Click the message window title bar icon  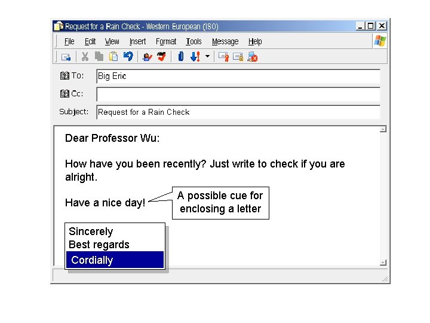tap(59, 26)
